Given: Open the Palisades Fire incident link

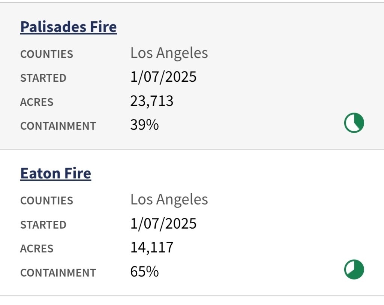Looking at the screenshot, I should [x=68, y=27].
